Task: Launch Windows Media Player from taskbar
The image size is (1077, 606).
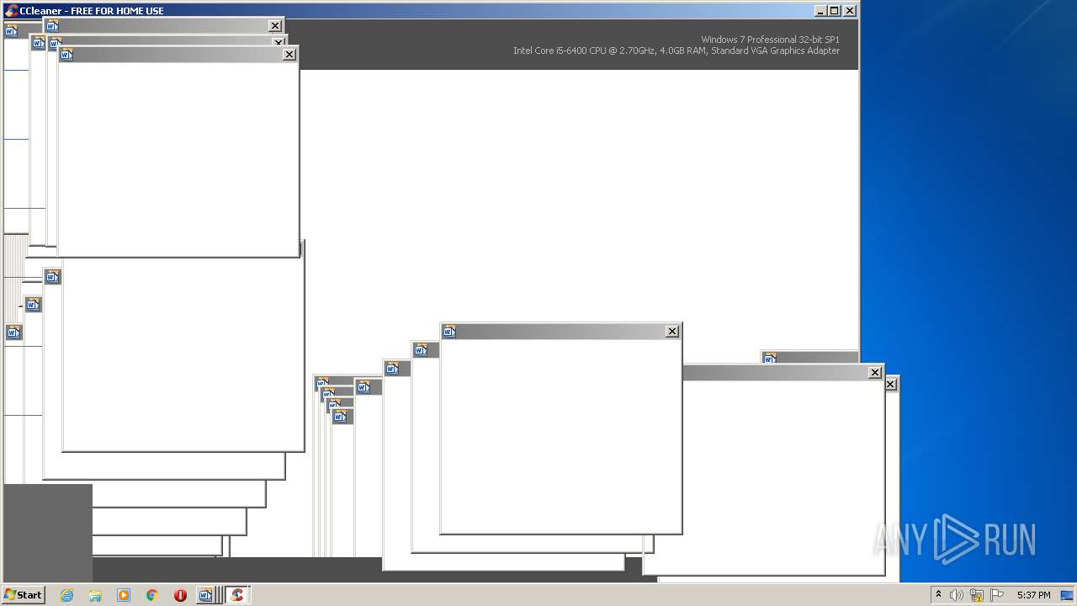Action: click(124, 595)
